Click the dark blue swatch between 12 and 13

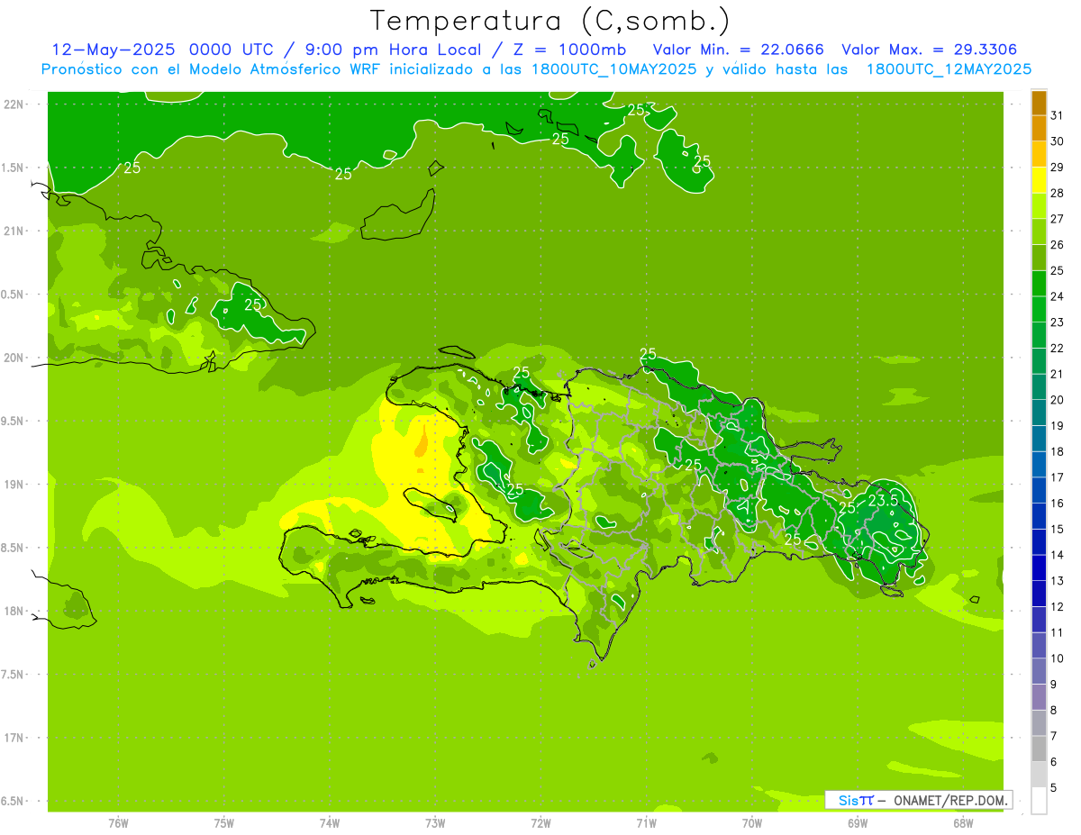click(x=1039, y=594)
